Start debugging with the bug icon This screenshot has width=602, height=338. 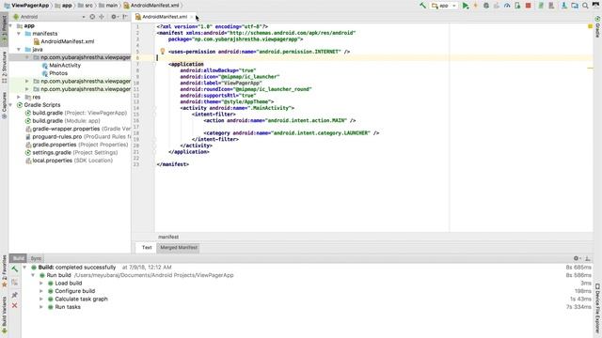(486, 6)
